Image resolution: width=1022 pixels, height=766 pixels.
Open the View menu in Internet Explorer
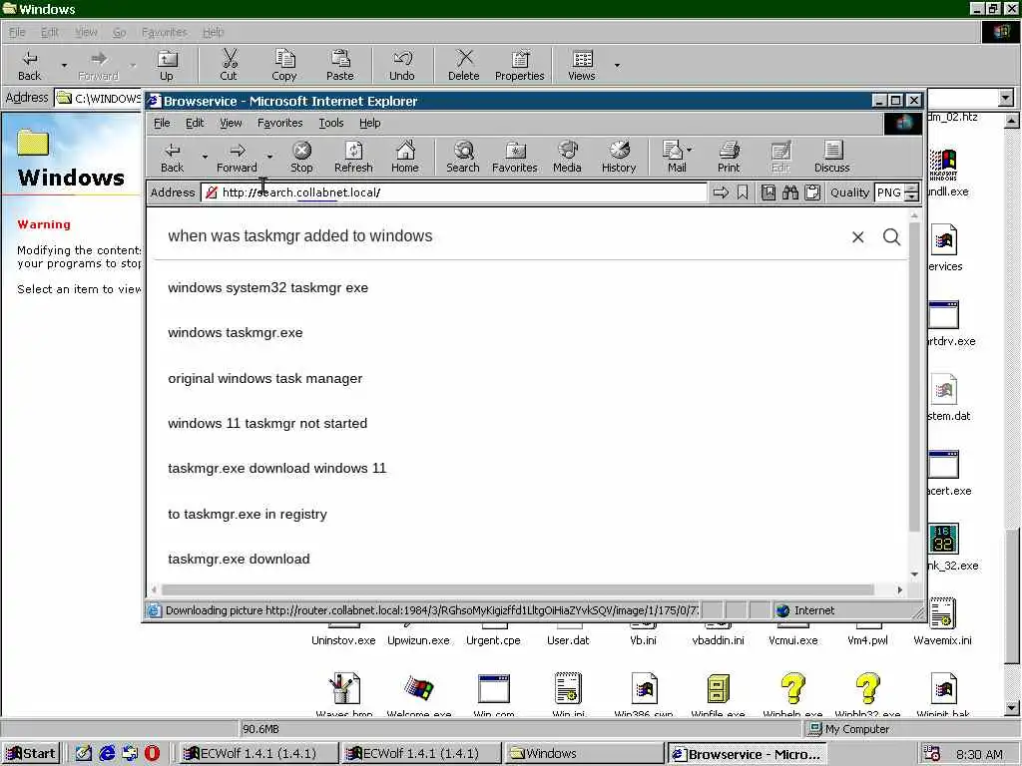[231, 123]
